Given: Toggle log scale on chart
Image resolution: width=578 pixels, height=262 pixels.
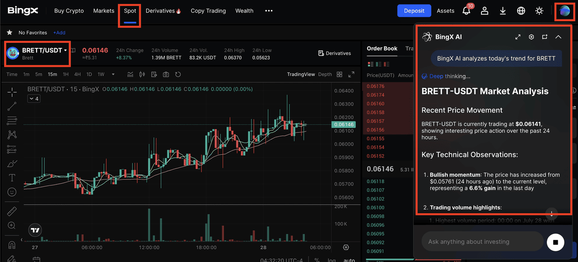Looking at the screenshot, I should [332, 260].
